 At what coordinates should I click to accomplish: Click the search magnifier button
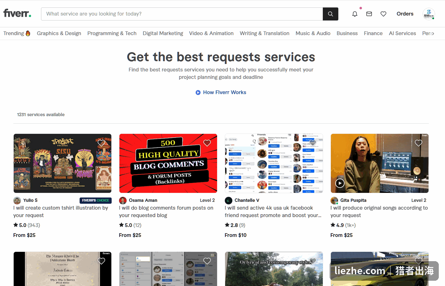pyautogui.click(x=331, y=14)
